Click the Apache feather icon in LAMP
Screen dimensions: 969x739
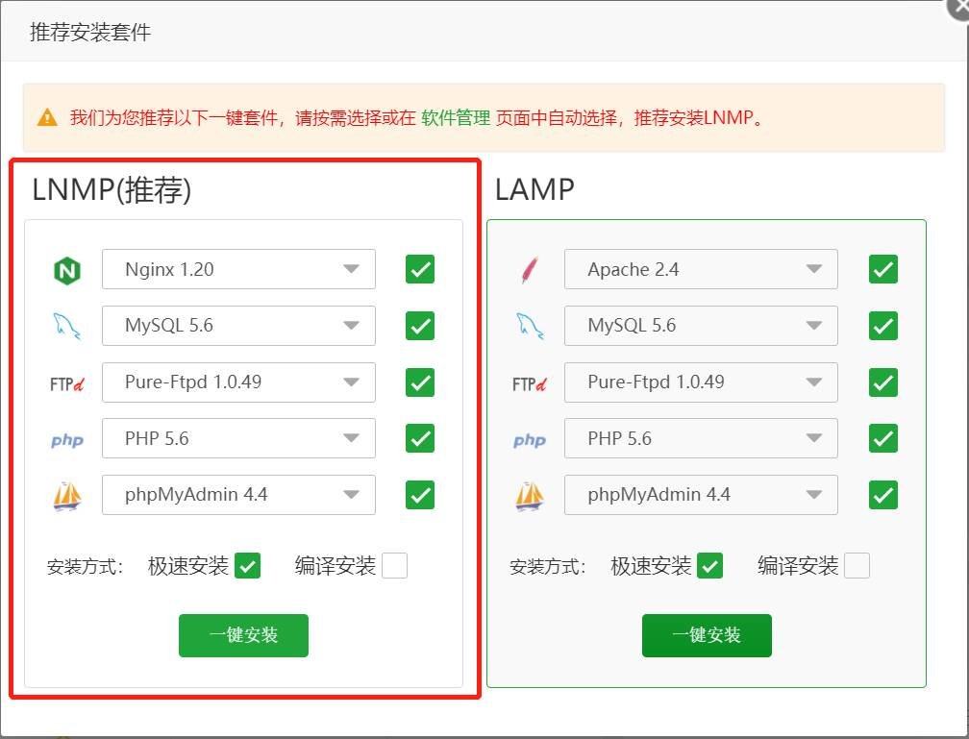tap(529, 270)
